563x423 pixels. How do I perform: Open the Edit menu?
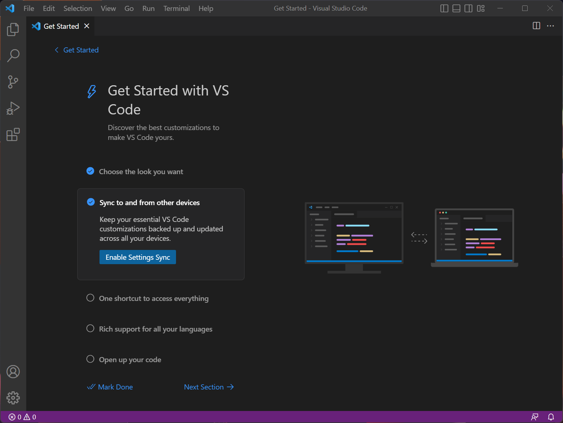coord(49,8)
